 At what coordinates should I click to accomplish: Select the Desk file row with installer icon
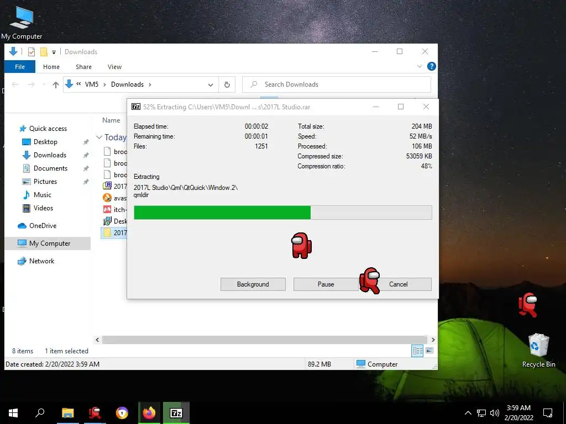coord(115,221)
